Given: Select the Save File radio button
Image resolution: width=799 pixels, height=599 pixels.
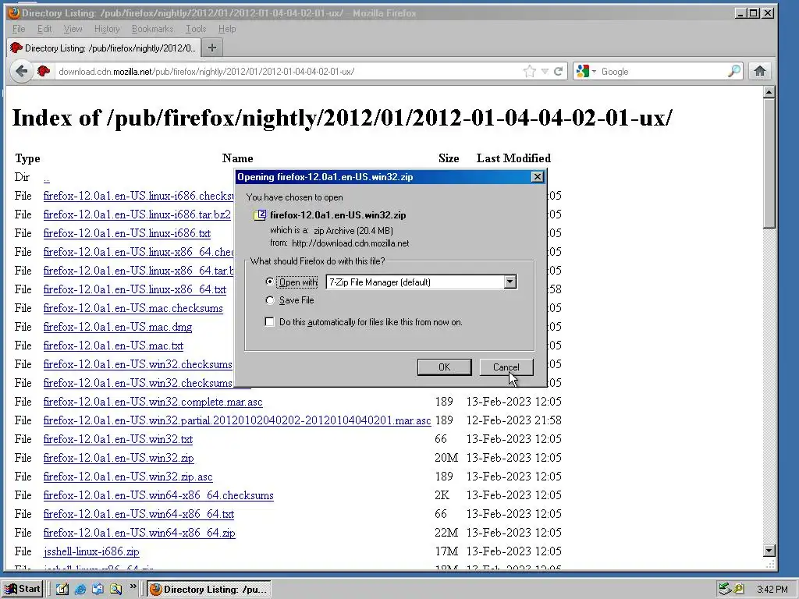Looking at the screenshot, I should click(269, 300).
